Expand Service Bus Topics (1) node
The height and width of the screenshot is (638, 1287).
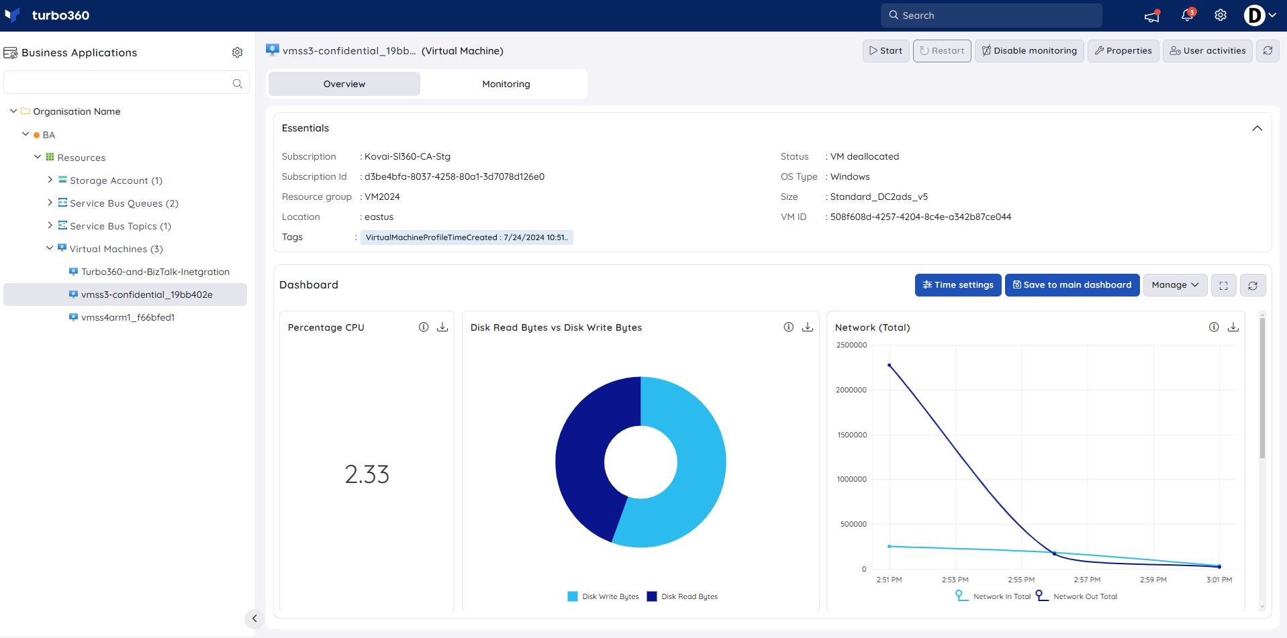[x=50, y=225]
